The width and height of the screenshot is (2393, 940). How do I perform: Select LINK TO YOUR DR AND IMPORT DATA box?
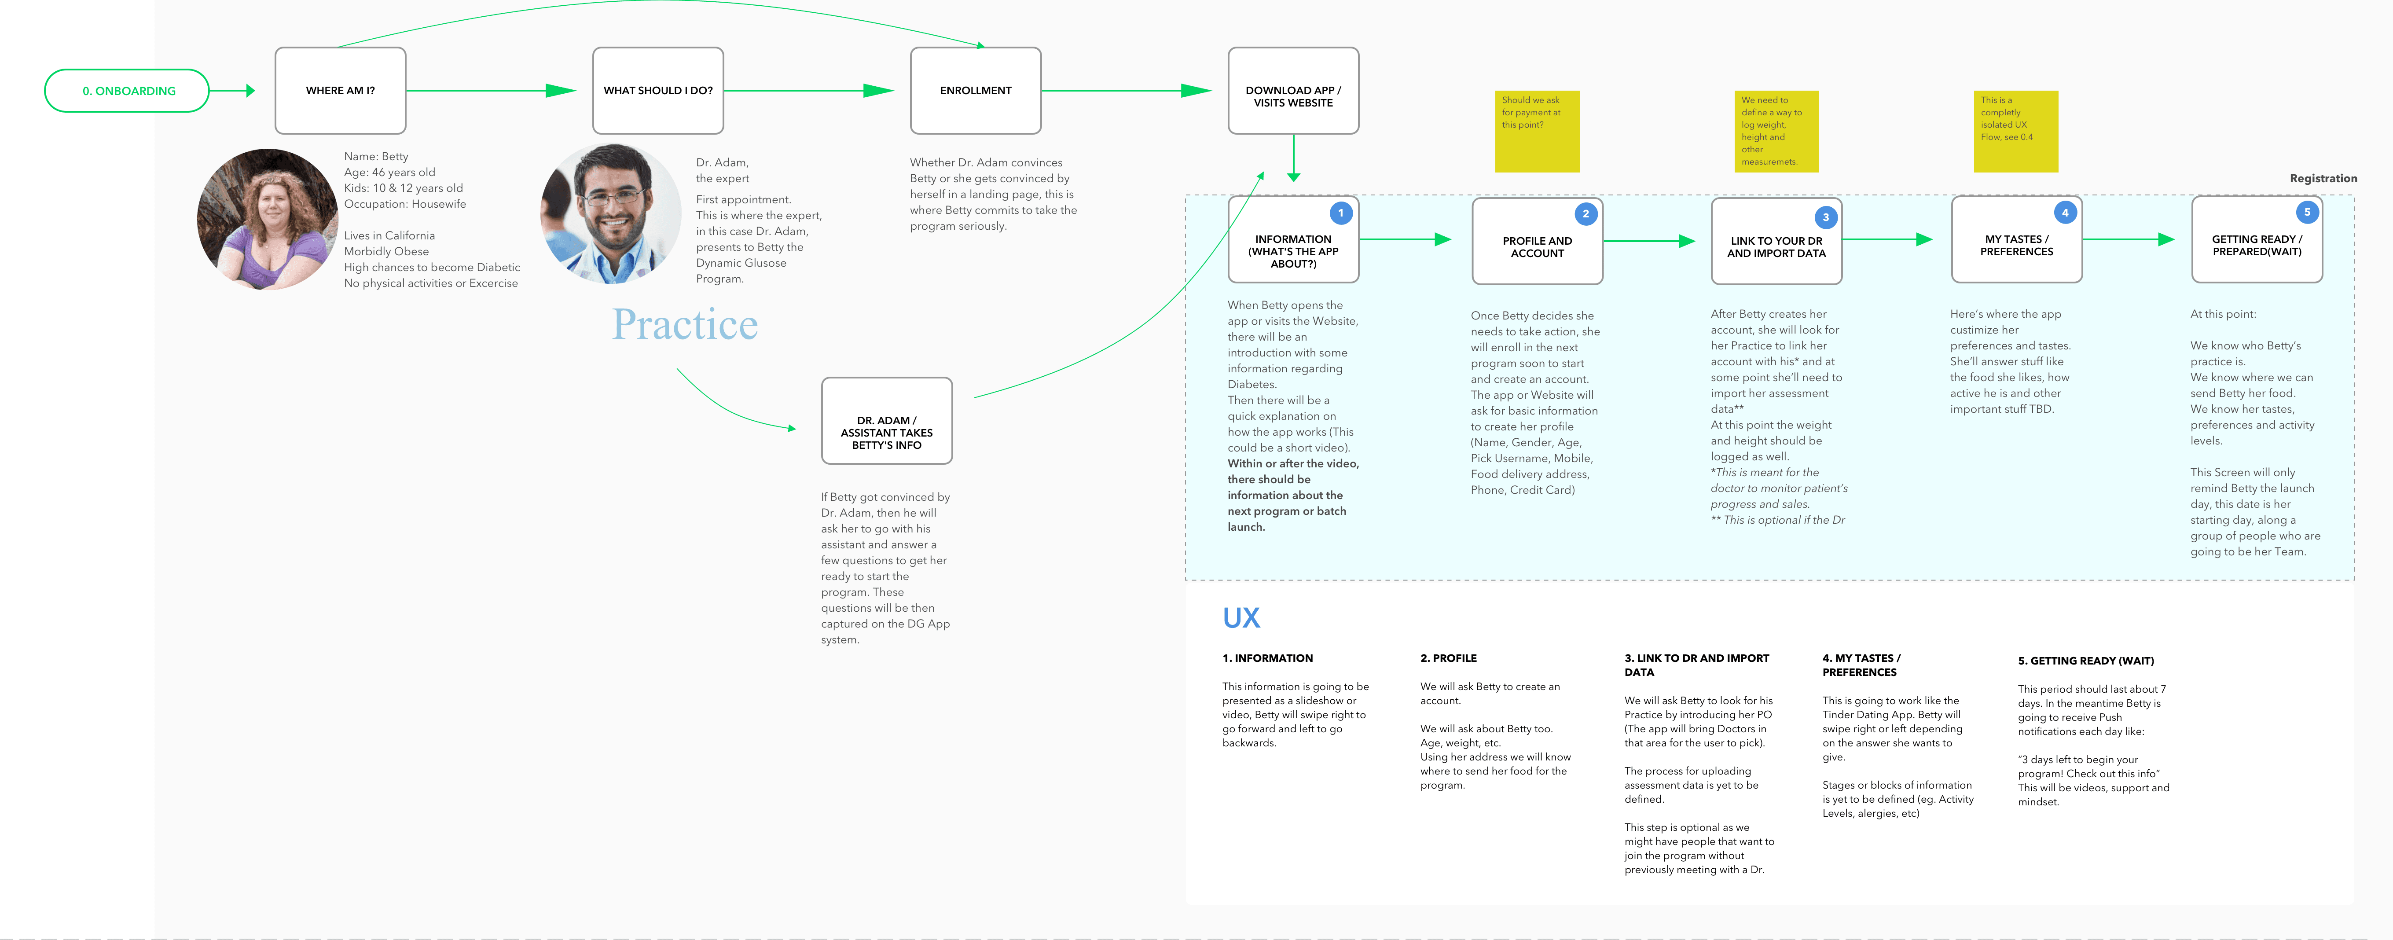[x=1776, y=241]
